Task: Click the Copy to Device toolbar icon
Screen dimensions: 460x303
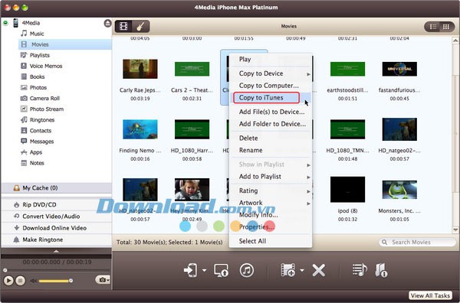Action: pos(191,270)
